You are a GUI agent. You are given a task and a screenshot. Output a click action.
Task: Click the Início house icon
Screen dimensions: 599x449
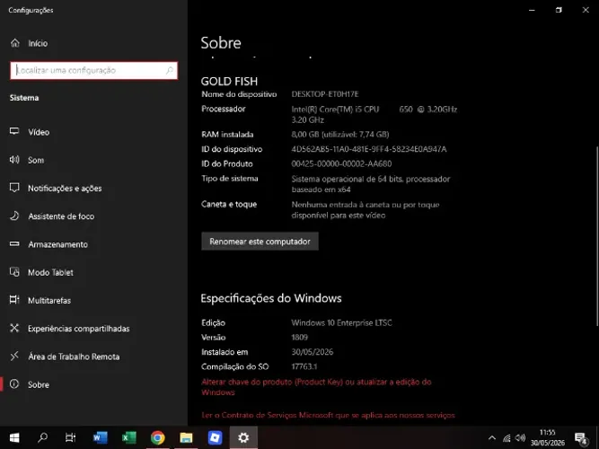coord(15,43)
